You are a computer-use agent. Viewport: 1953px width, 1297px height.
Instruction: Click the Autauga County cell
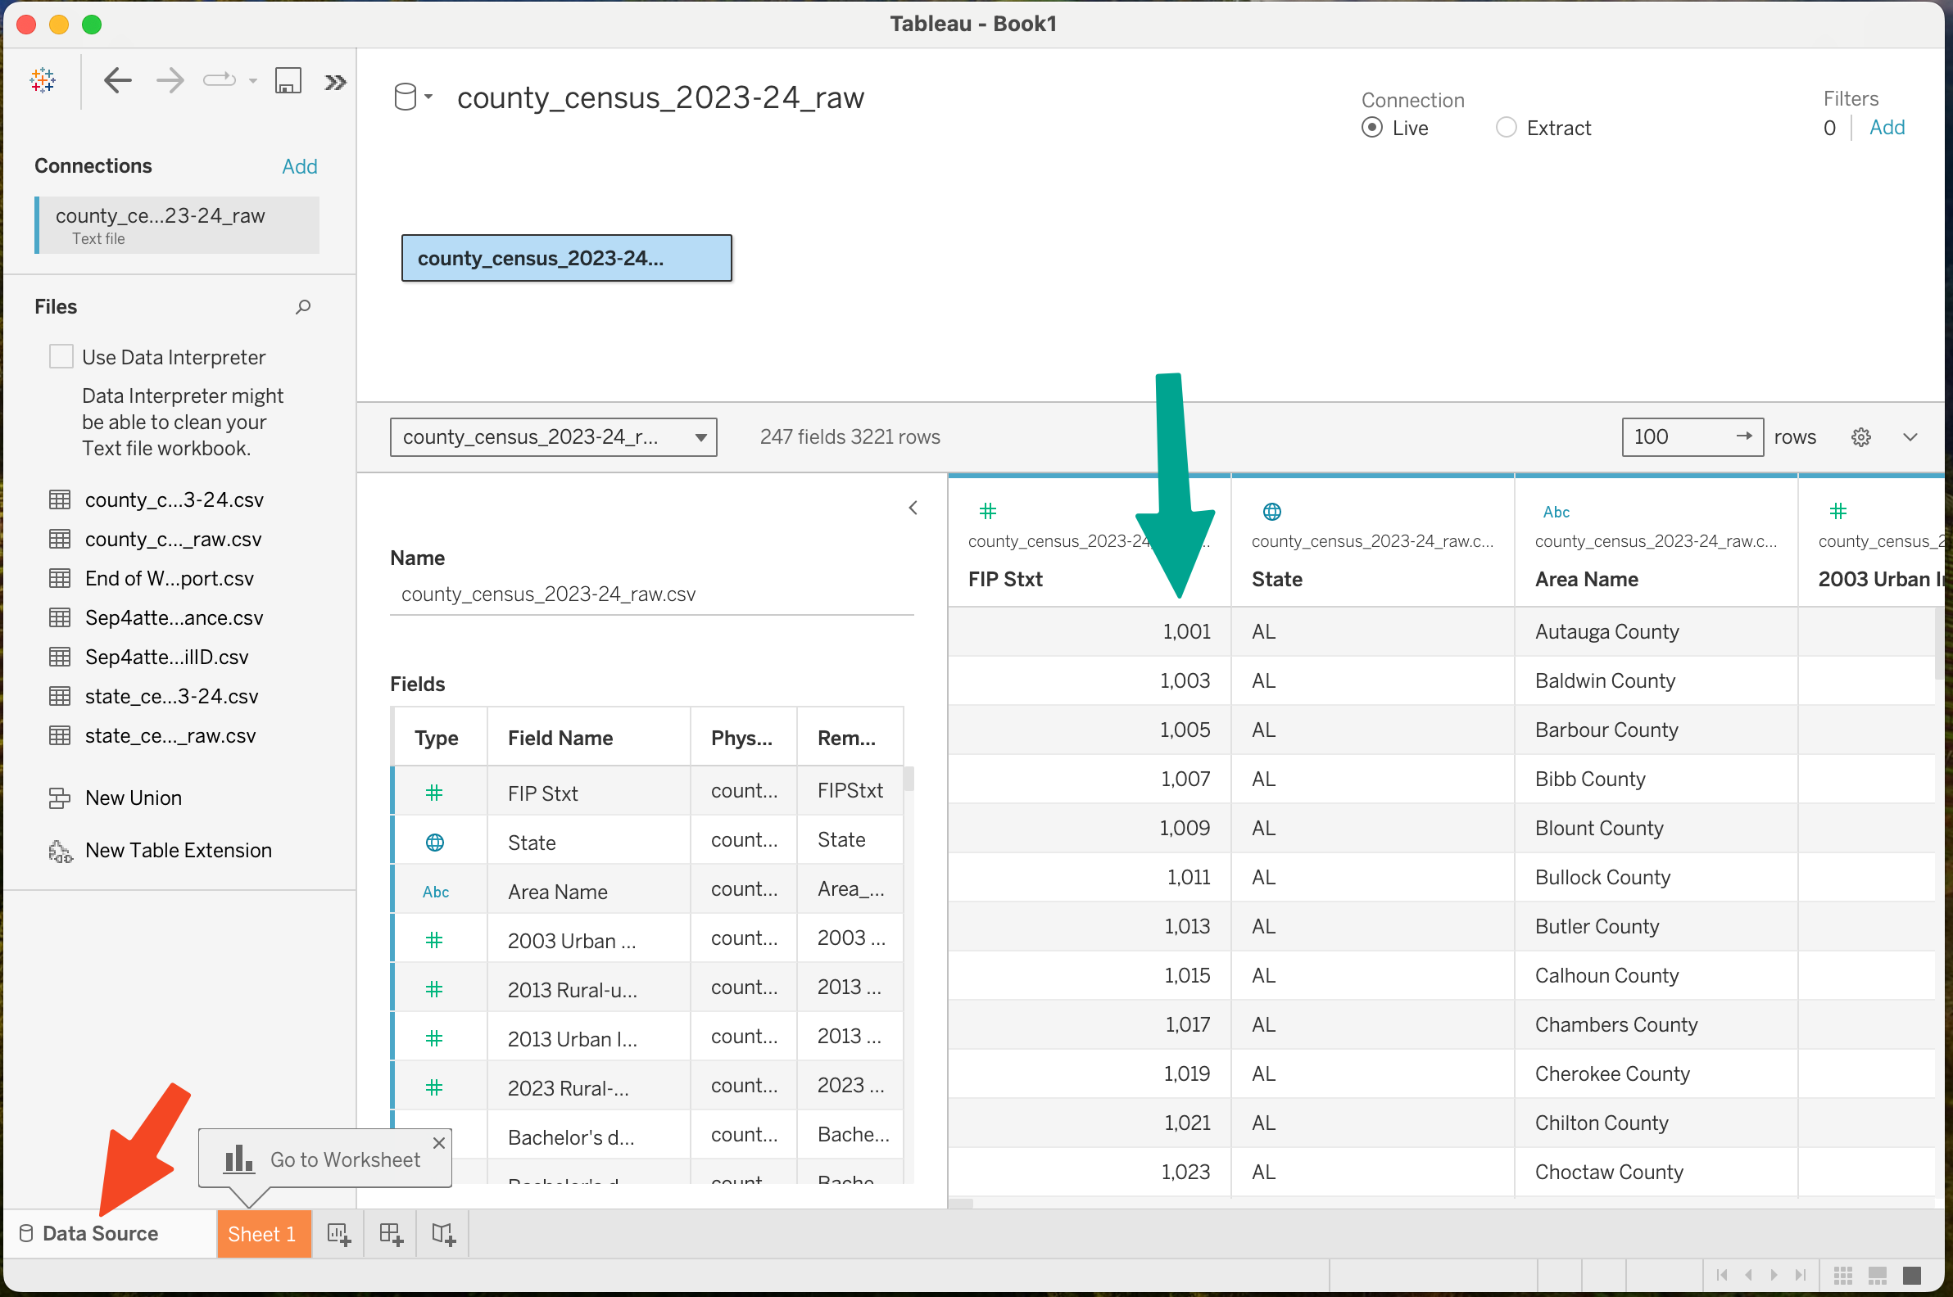[x=1655, y=632]
